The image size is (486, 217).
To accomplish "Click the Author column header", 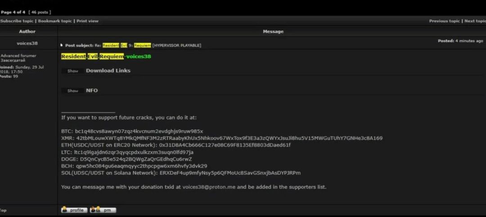I will (x=27, y=31).
